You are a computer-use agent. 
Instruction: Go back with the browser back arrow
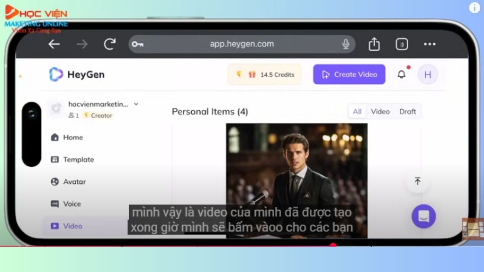coord(54,44)
